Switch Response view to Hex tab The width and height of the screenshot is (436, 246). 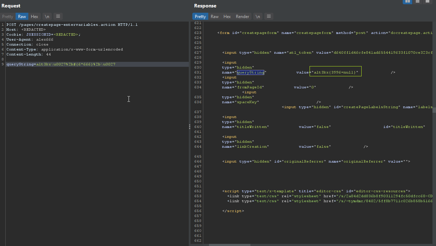coord(227,17)
